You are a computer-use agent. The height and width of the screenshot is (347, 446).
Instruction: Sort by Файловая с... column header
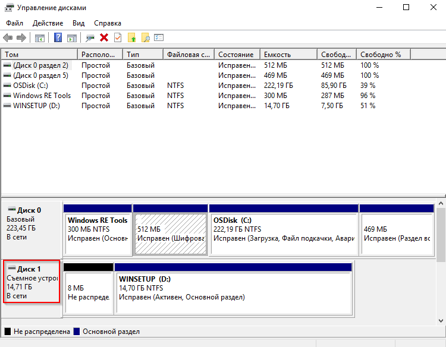tap(189, 54)
